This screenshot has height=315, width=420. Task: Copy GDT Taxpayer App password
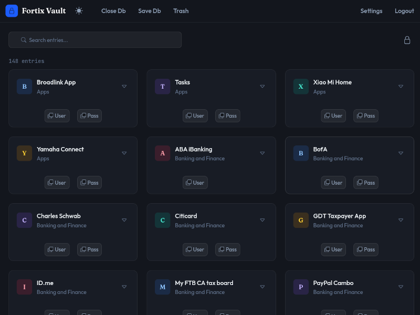pos(366,249)
